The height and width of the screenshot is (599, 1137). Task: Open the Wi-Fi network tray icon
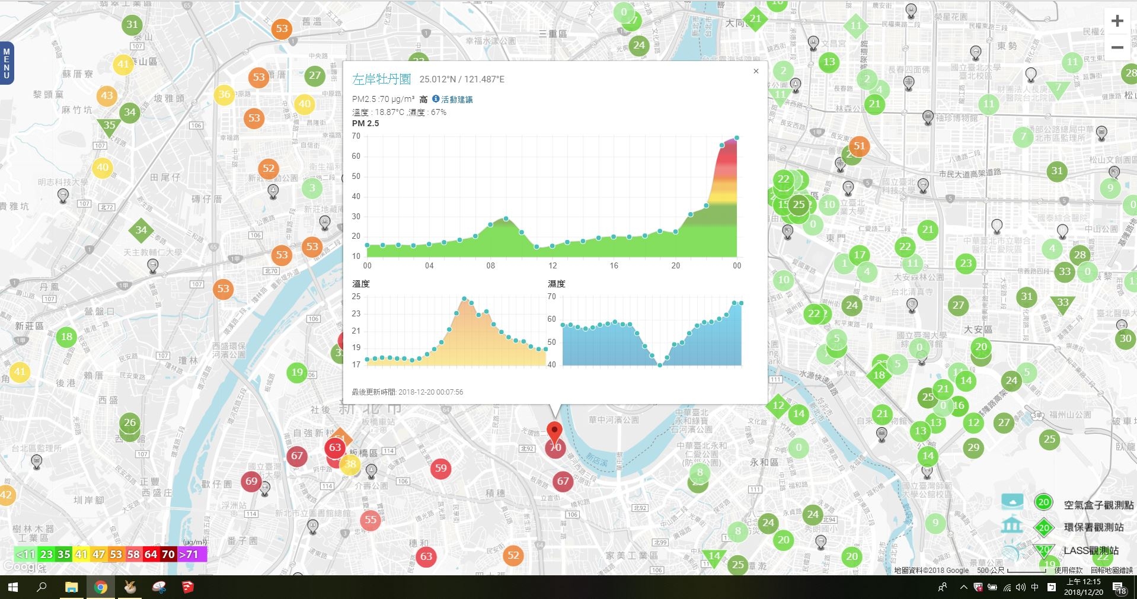(x=1007, y=588)
